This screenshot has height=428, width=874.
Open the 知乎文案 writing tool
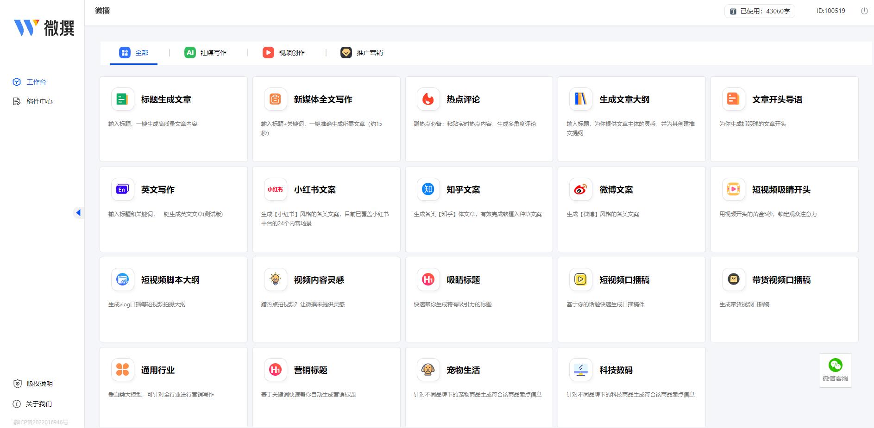[x=428, y=189]
